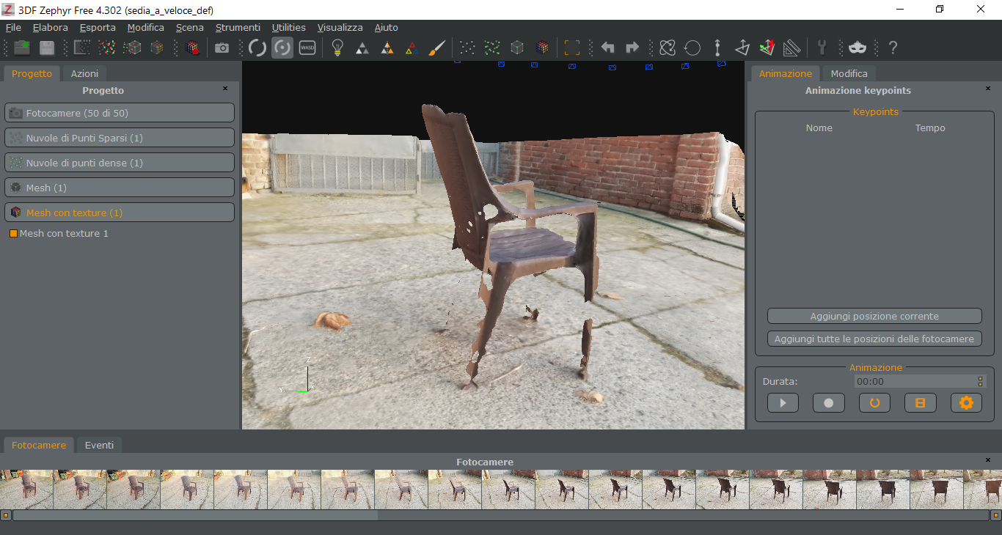The height and width of the screenshot is (535, 1002).
Task: Collapse Mesh con texture (1) section
Action: [x=120, y=213]
